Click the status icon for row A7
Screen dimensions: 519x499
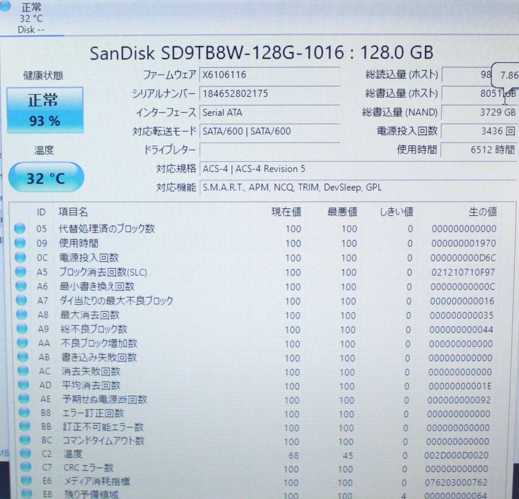tap(21, 300)
